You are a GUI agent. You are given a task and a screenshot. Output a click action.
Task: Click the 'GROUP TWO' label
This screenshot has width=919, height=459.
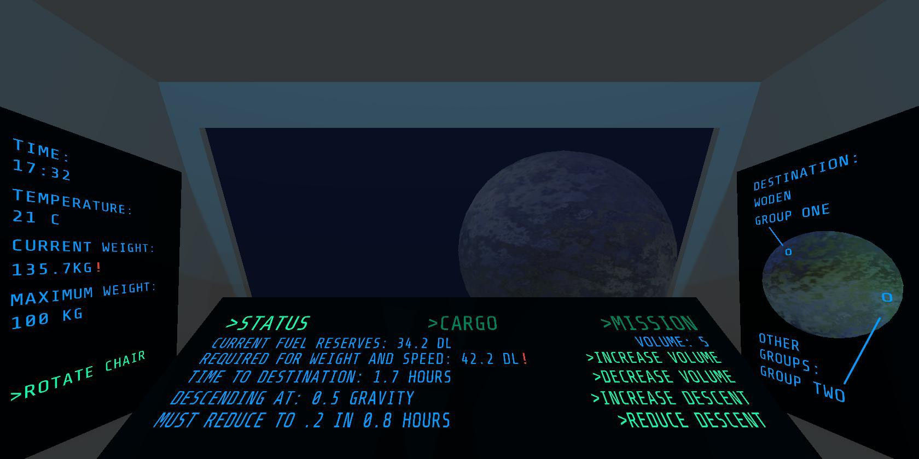tap(802, 384)
